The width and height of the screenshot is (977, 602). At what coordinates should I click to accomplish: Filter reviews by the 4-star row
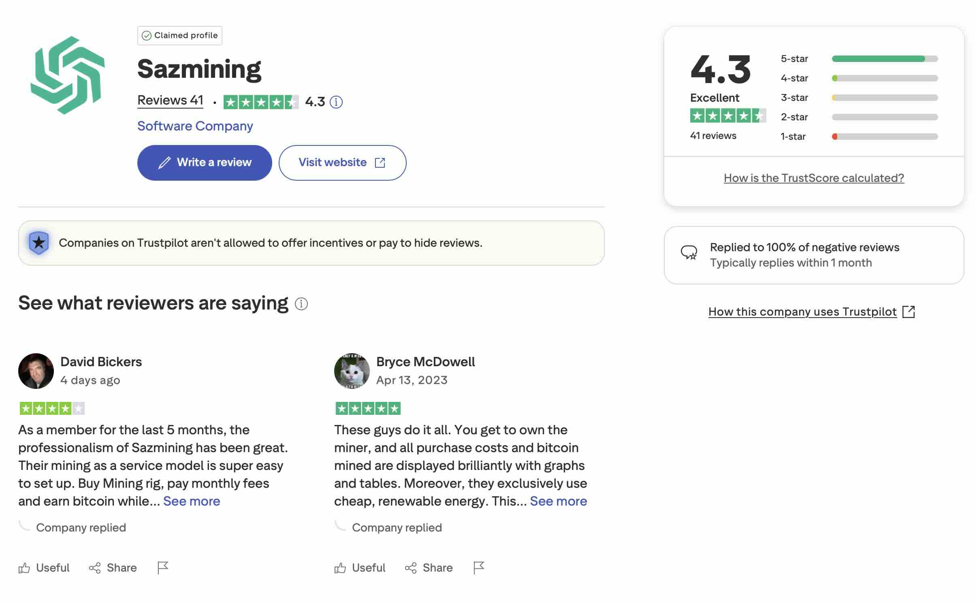point(884,78)
